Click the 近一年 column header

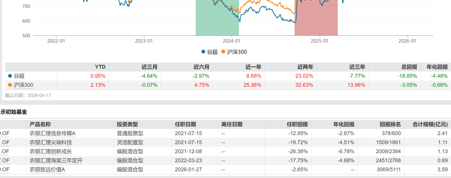coord(253,67)
